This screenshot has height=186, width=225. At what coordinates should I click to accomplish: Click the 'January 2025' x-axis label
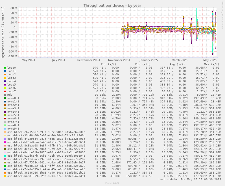click(148, 60)
